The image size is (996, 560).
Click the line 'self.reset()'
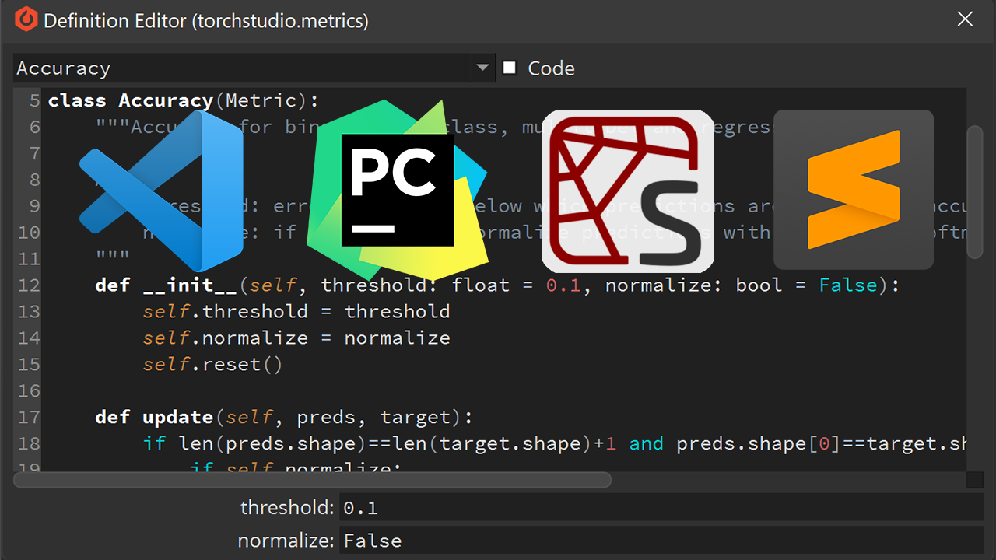tap(212, 364)
